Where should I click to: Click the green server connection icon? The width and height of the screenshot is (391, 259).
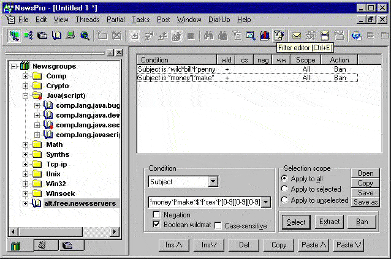pyautogui.click(x=28, y=36)
